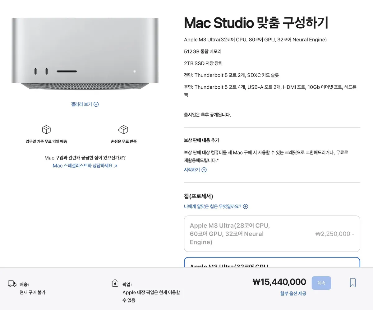Image resolution: width=373 pixels, height=310 pixels.
Task: Click the Mac Studio product image
Action: click(x=85, y=54)
